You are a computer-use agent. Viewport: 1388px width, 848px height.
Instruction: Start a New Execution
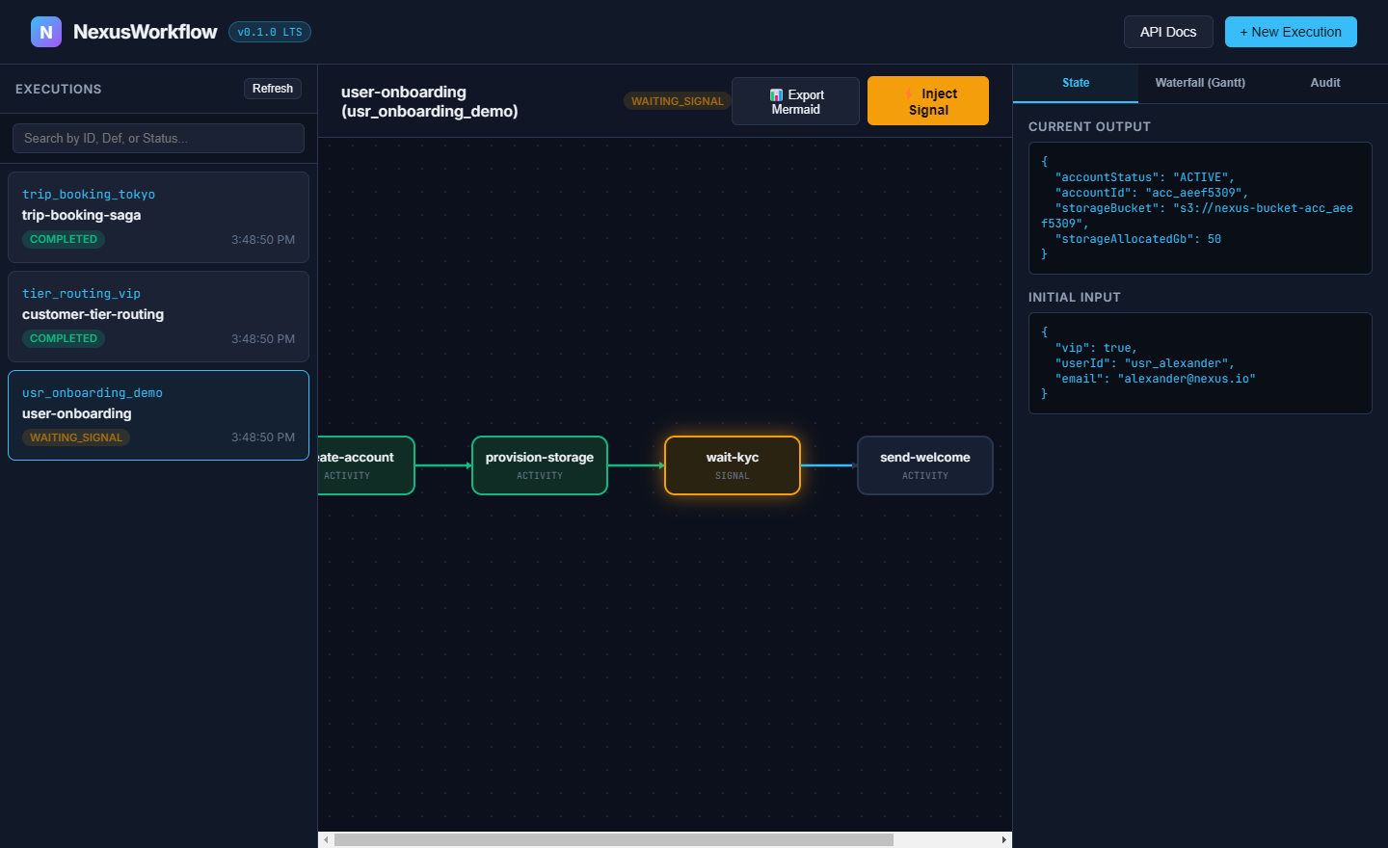pos(1291,32)
